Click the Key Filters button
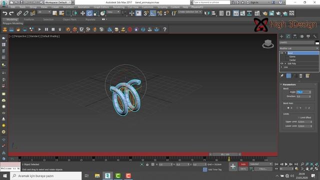The width and height of the screenshot is (320, 180). [x=263, y=169]
